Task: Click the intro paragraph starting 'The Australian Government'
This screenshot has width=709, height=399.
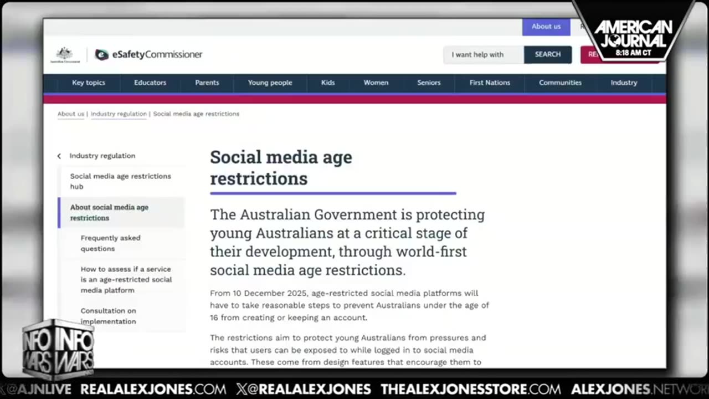Action: (347, 242)
